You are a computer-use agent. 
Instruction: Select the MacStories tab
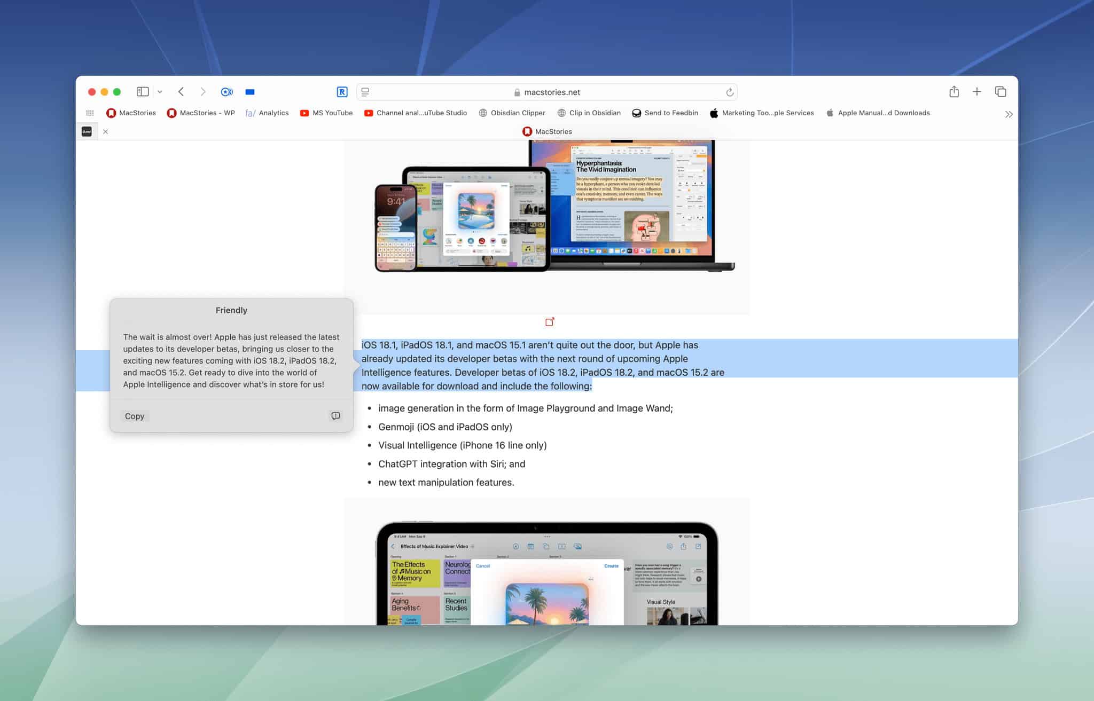pos(547,131)
